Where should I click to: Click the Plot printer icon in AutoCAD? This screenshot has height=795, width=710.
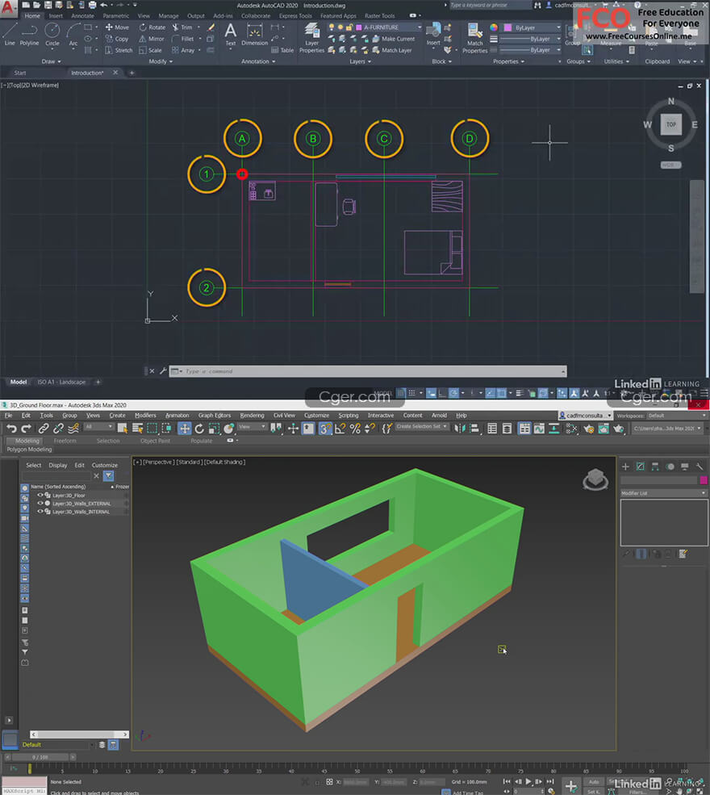(92, 5)
